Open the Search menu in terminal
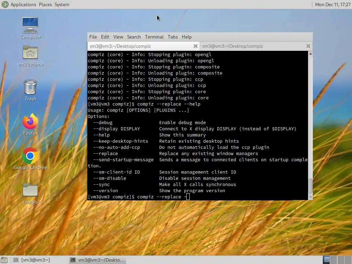The height and width of the screenshot is (264, 352). click(x=134, y=37)
